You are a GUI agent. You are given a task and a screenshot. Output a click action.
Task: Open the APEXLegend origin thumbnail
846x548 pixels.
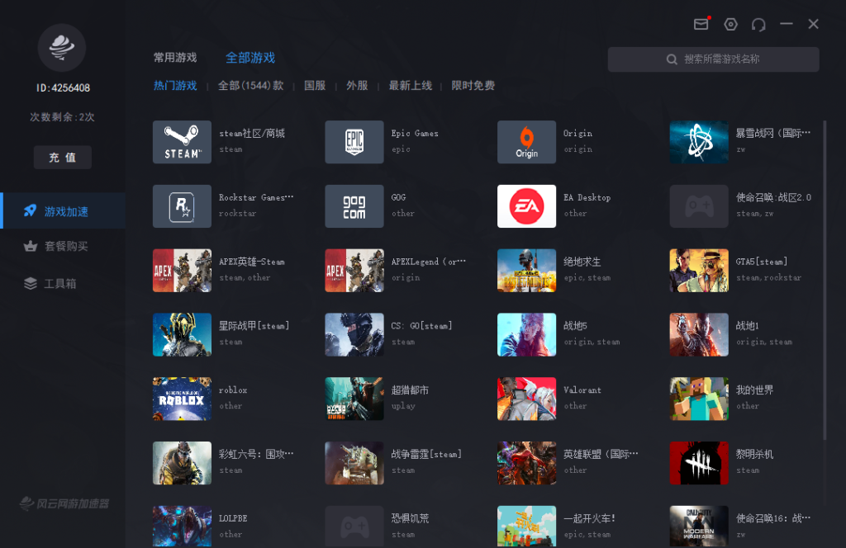tap(354, 270)
